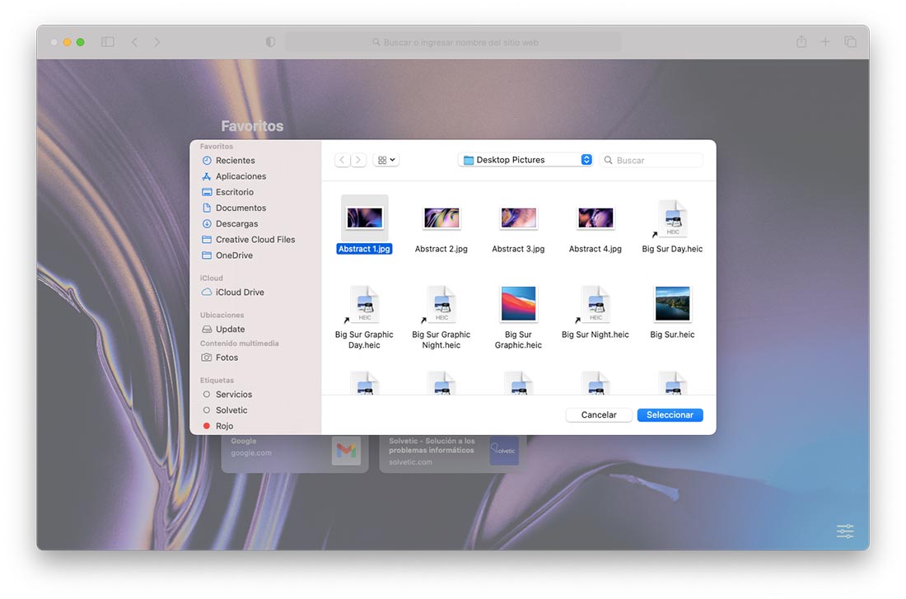This screenshot has width=906, height=599.
Task: Open Recientes in the sidebar
Action: pyautogui.click(x=228, y=160)
